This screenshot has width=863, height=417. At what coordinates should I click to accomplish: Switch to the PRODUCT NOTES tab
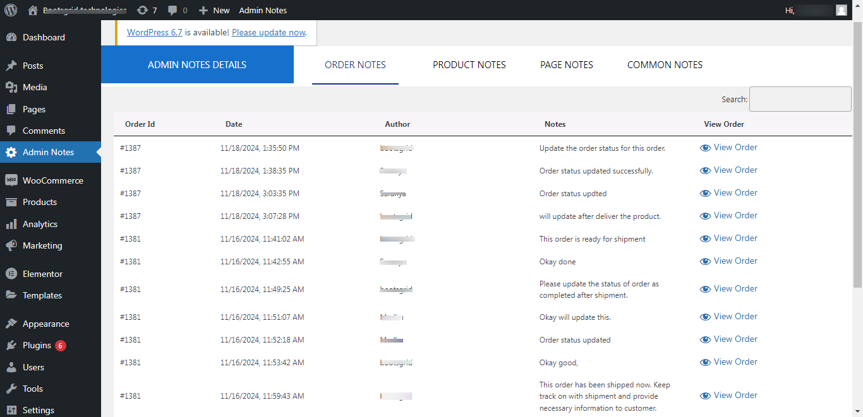469,65
